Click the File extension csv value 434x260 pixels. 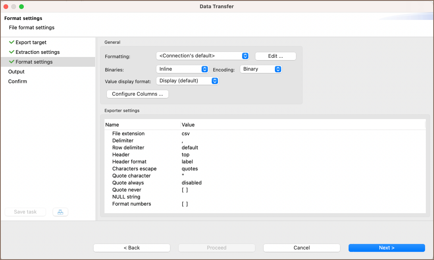coord(186,134)
